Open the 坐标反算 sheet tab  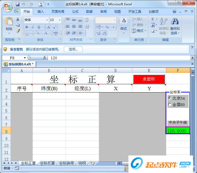(47, 163)
